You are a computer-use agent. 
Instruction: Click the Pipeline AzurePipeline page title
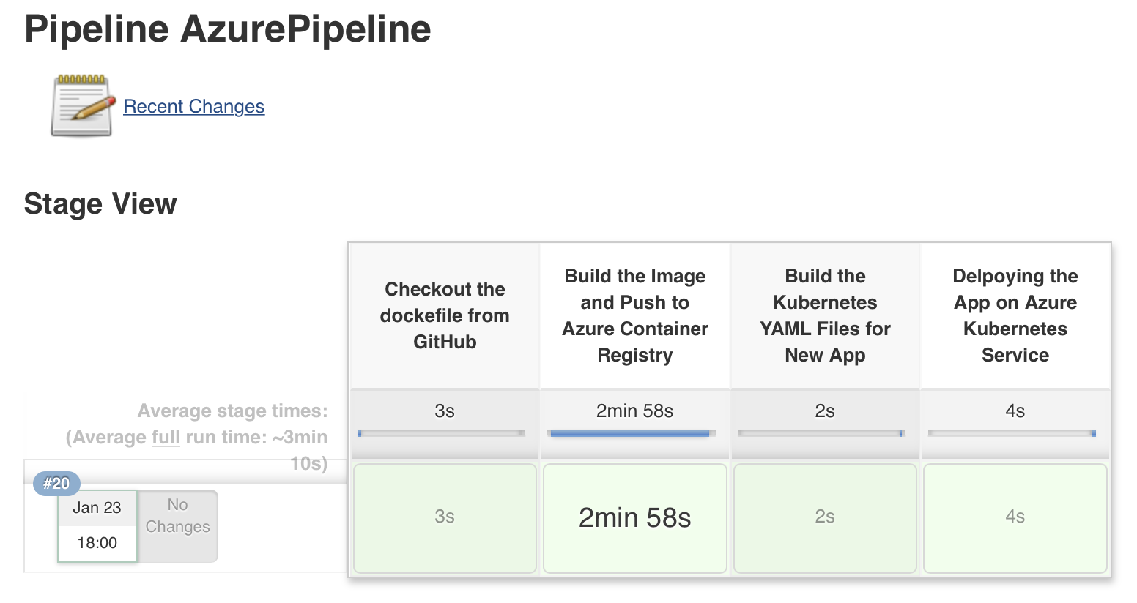coord(227,29)
